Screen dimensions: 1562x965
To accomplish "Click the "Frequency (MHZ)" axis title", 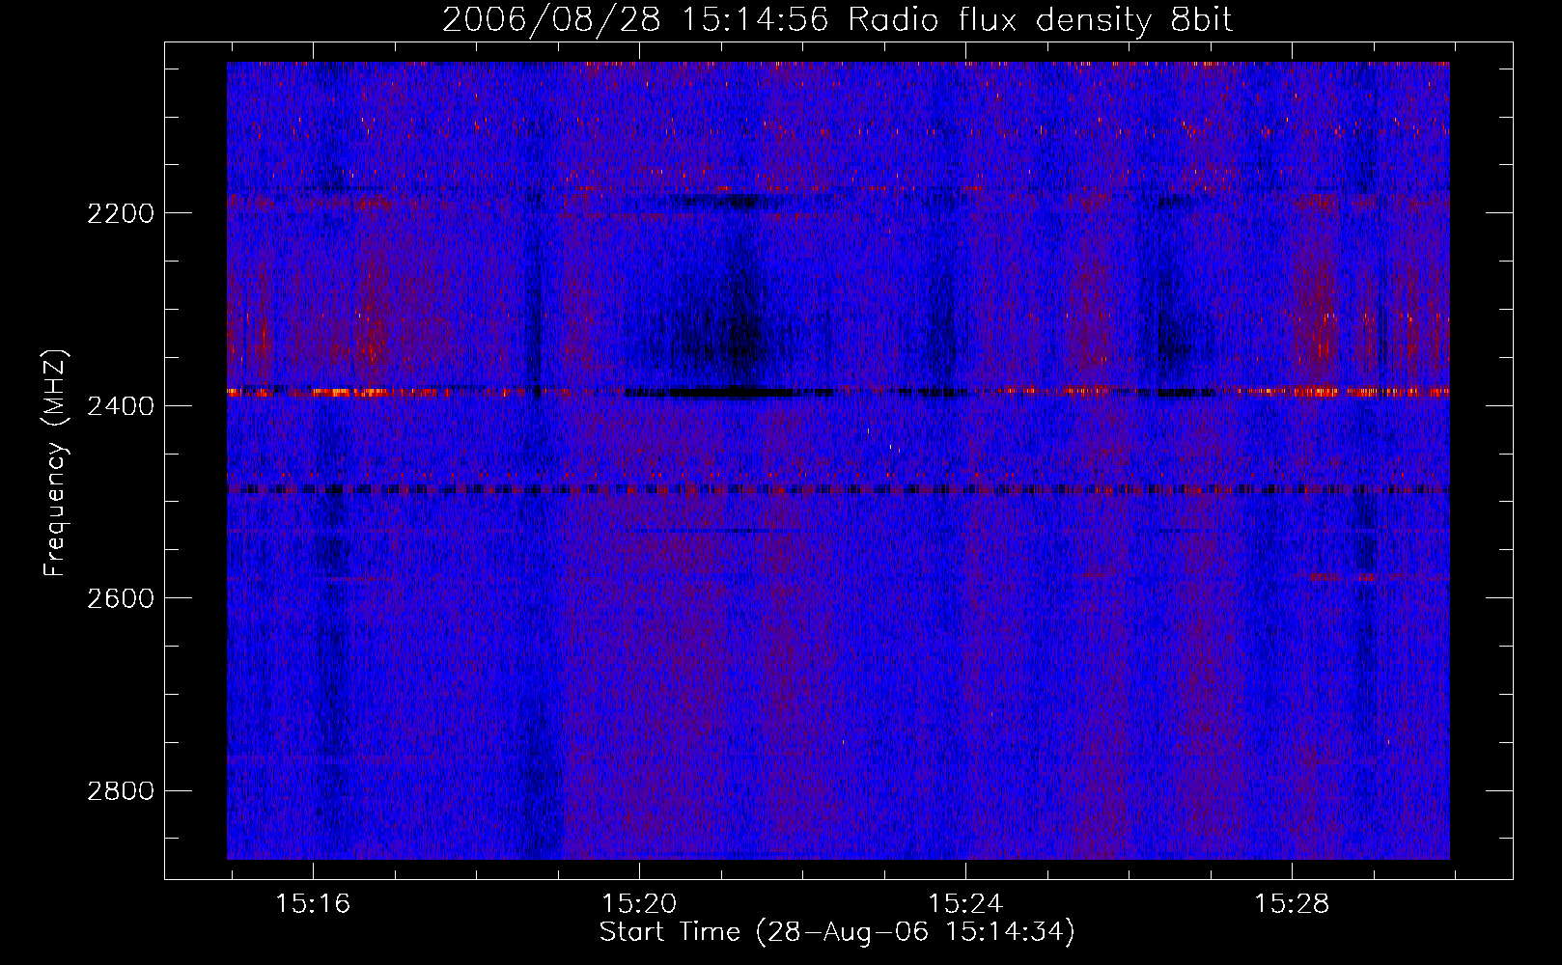I will (x=56, y=463).
